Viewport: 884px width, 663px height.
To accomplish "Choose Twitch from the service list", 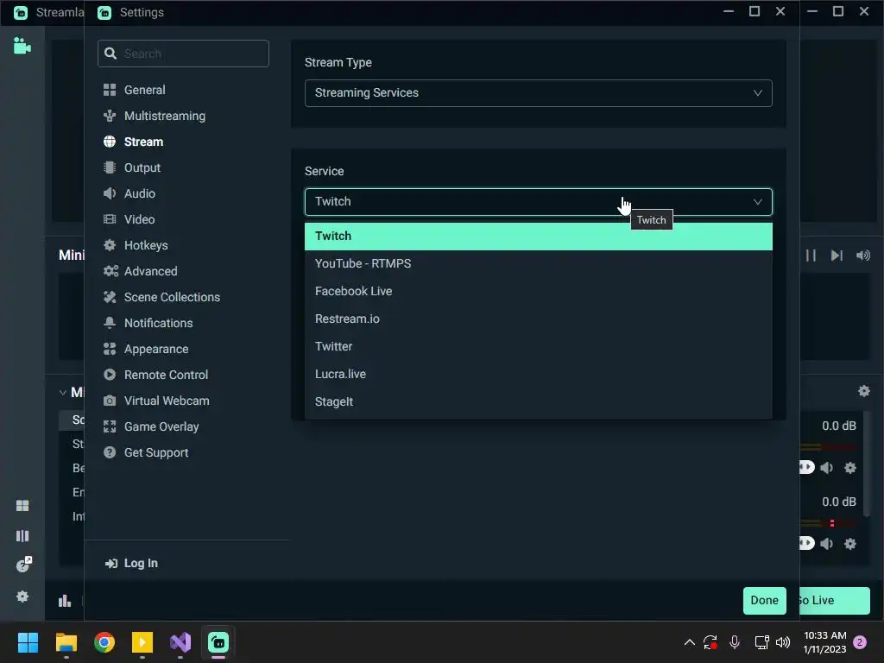I will pos(539,237).
